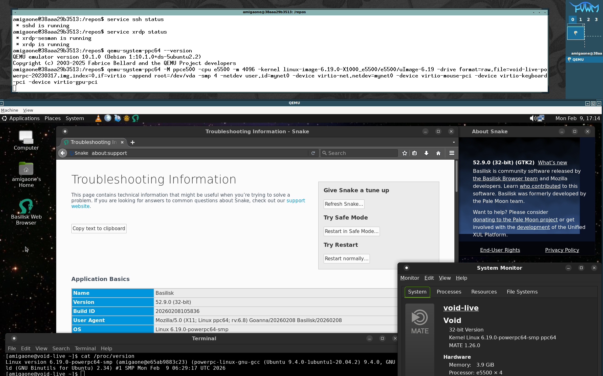Open the monkey-face launcher in MATE panel
The image size is (603, 376).
tap(126, 118)
